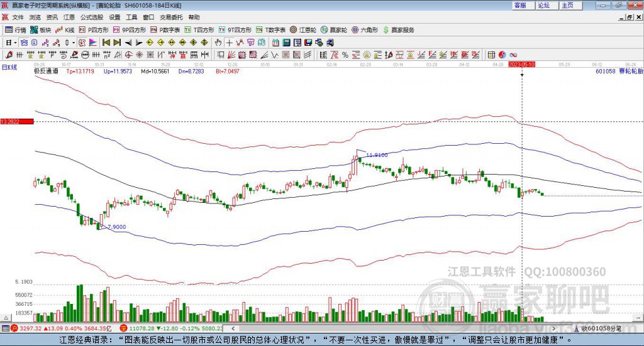Viewport: 644px width, 346px height.
Task: Jump to first bar icon
Action: (106, 43)
